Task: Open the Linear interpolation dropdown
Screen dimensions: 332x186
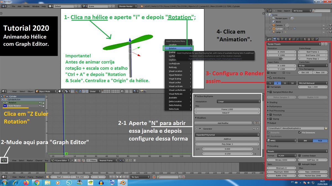Action: [x=238, y=101]
